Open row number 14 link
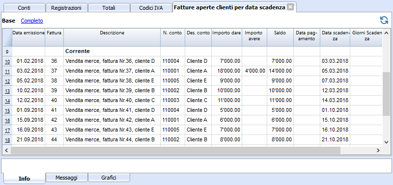The height and width of the screenshot is (185, 393). point(7,101)
